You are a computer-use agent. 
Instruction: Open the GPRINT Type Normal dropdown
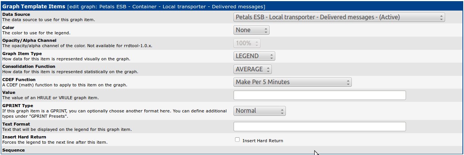click(259, 111)
